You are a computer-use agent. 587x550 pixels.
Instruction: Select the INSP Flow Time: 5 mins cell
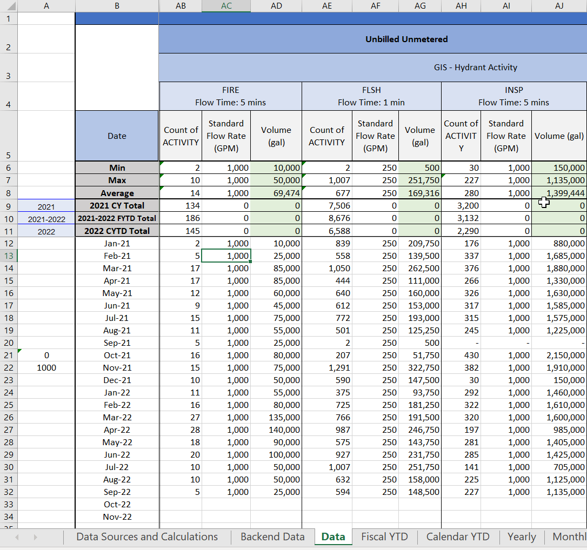(513, 96)
